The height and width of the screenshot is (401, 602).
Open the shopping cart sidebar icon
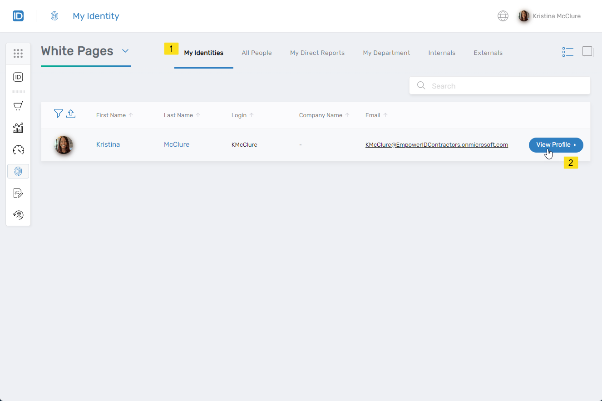[x=18, y=106]
